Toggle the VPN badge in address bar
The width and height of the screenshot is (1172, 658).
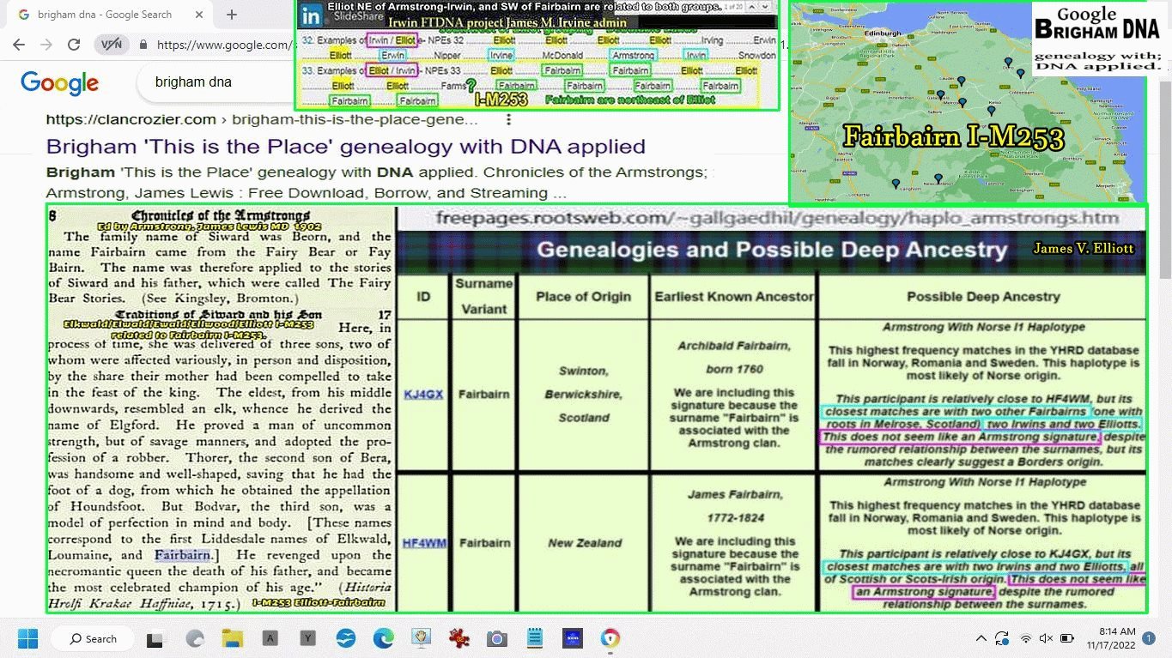111,45
